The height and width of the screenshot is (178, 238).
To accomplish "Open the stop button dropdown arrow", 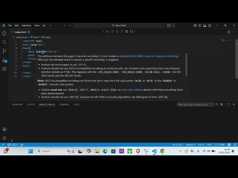I will (x=135, y=32).
